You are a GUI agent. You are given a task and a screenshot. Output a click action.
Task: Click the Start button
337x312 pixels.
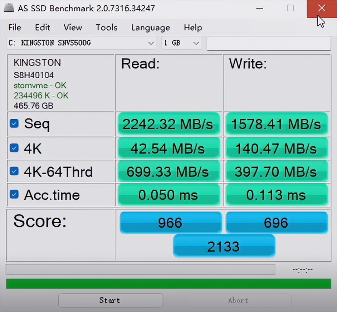point(111,300)
